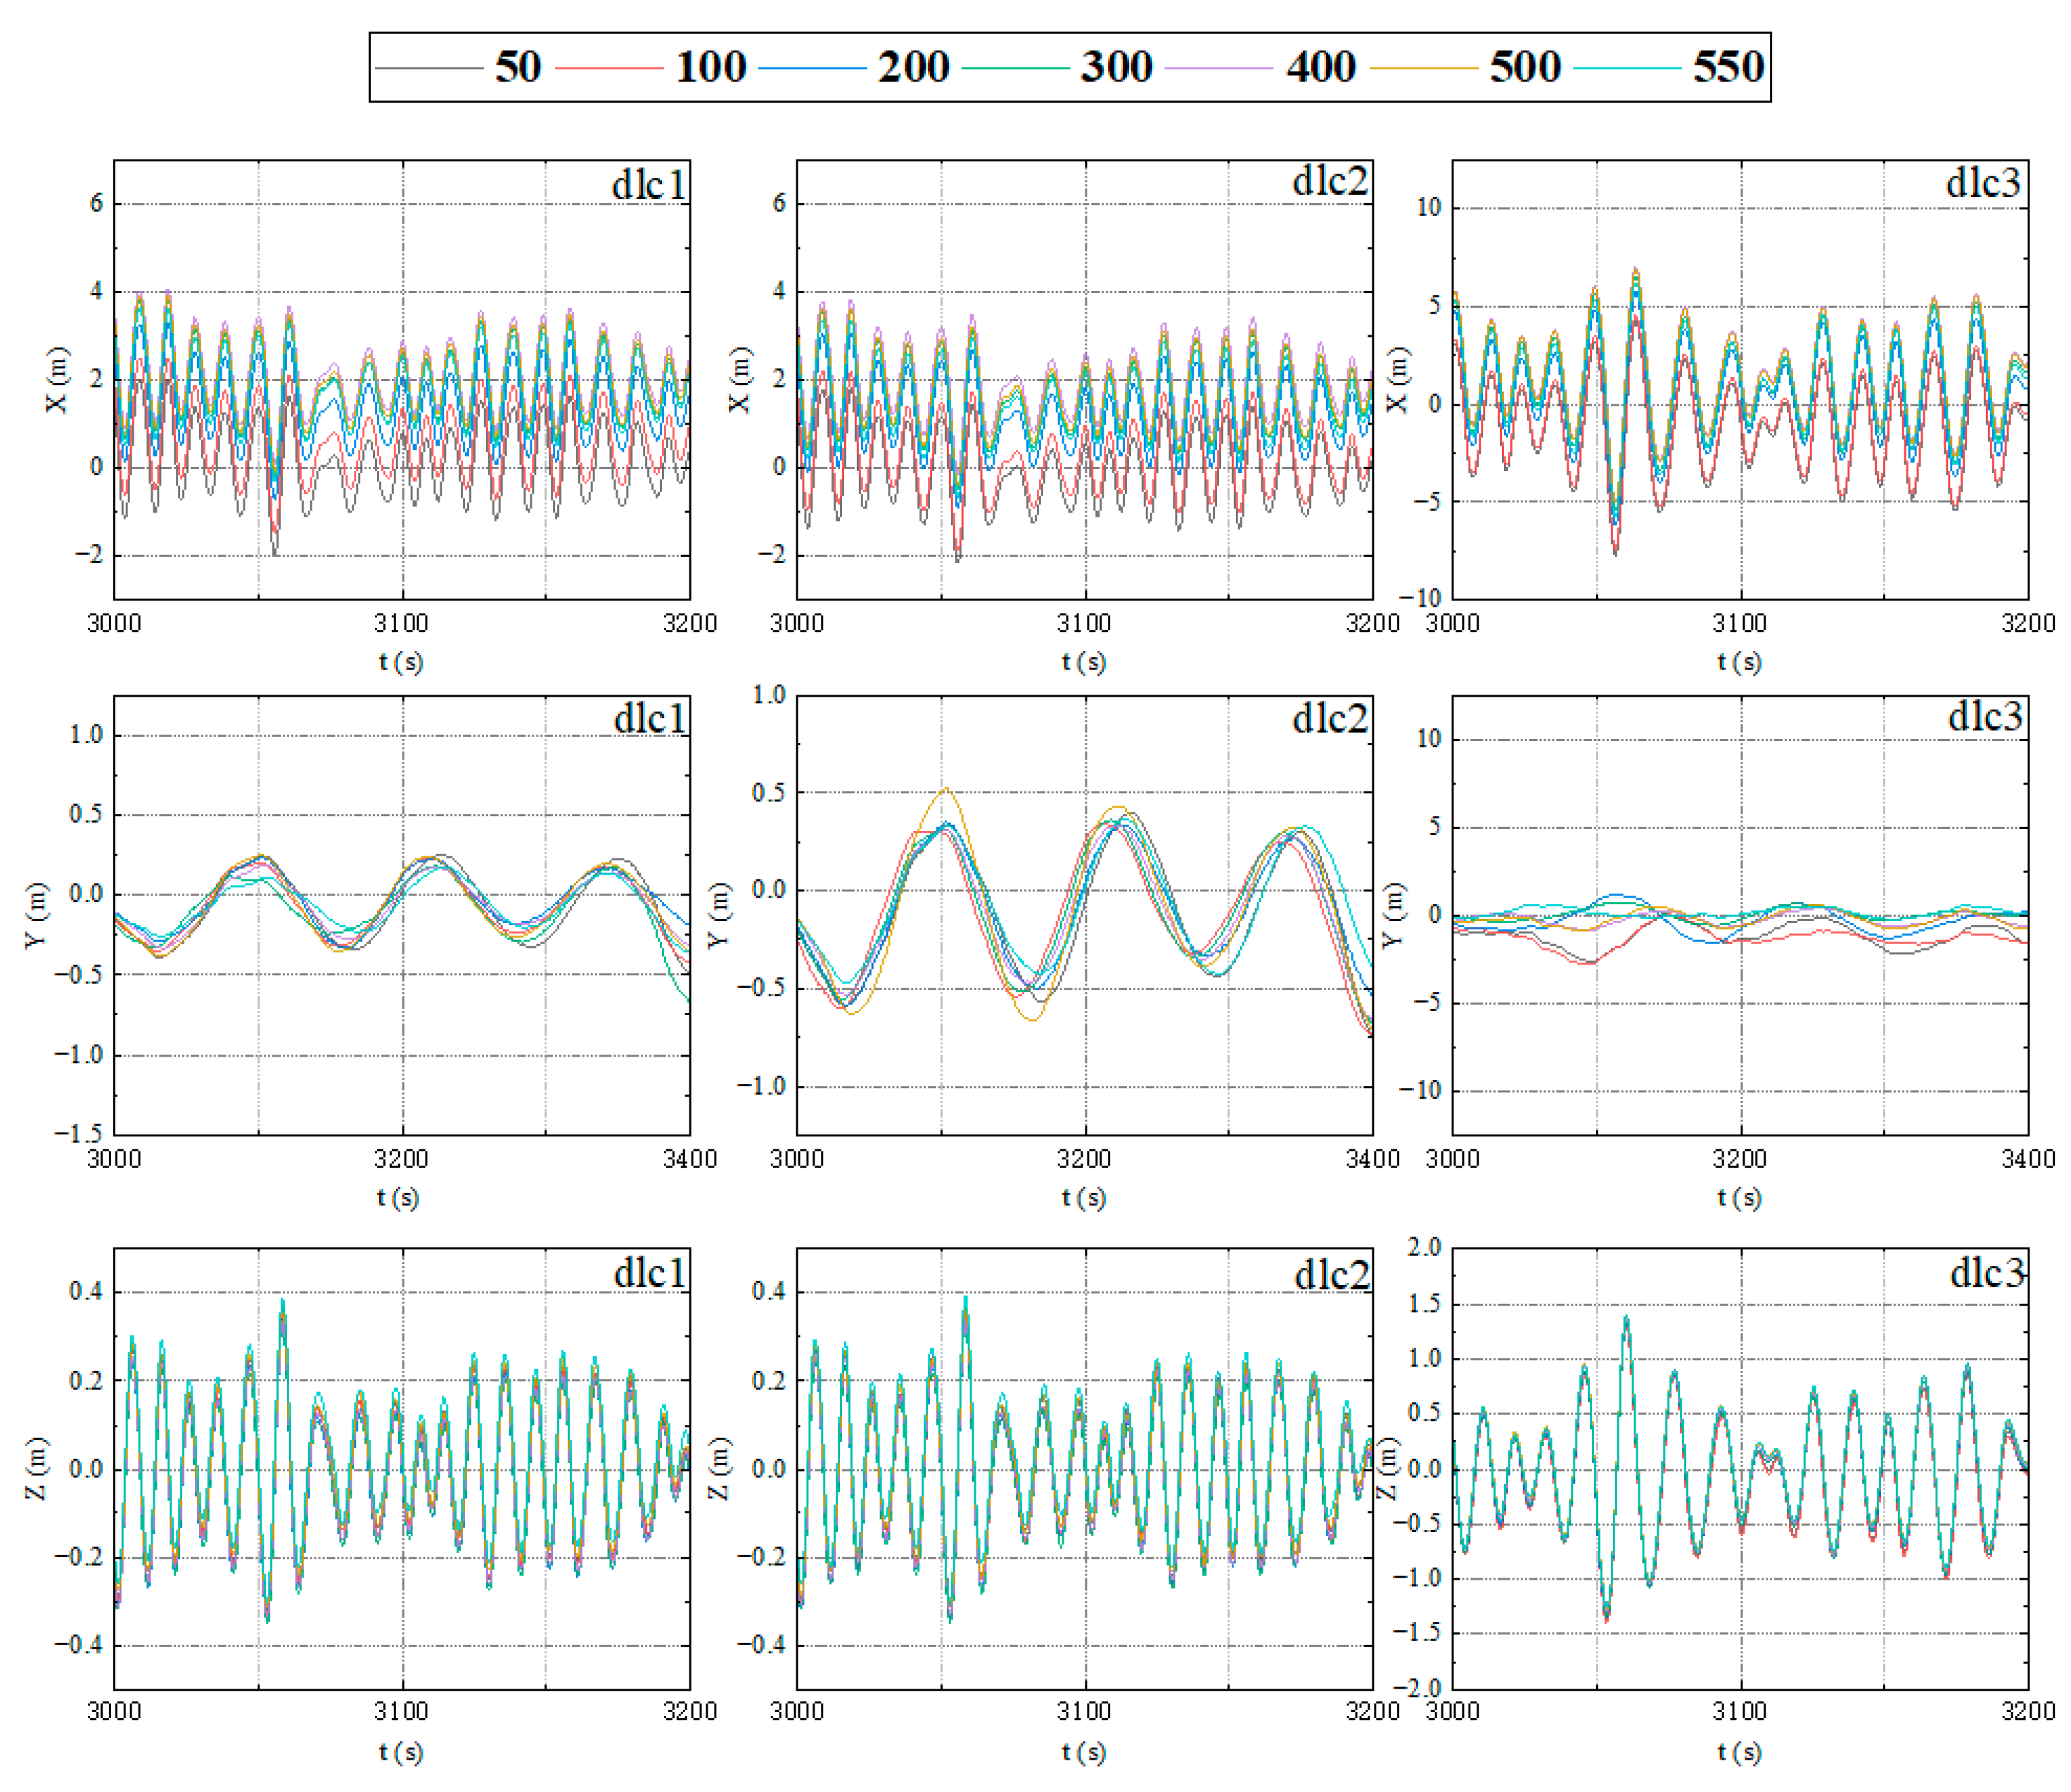Viewport: 2071px width, 1792px height.
Task: Click the legend label 200
Action: pos(913,67)
